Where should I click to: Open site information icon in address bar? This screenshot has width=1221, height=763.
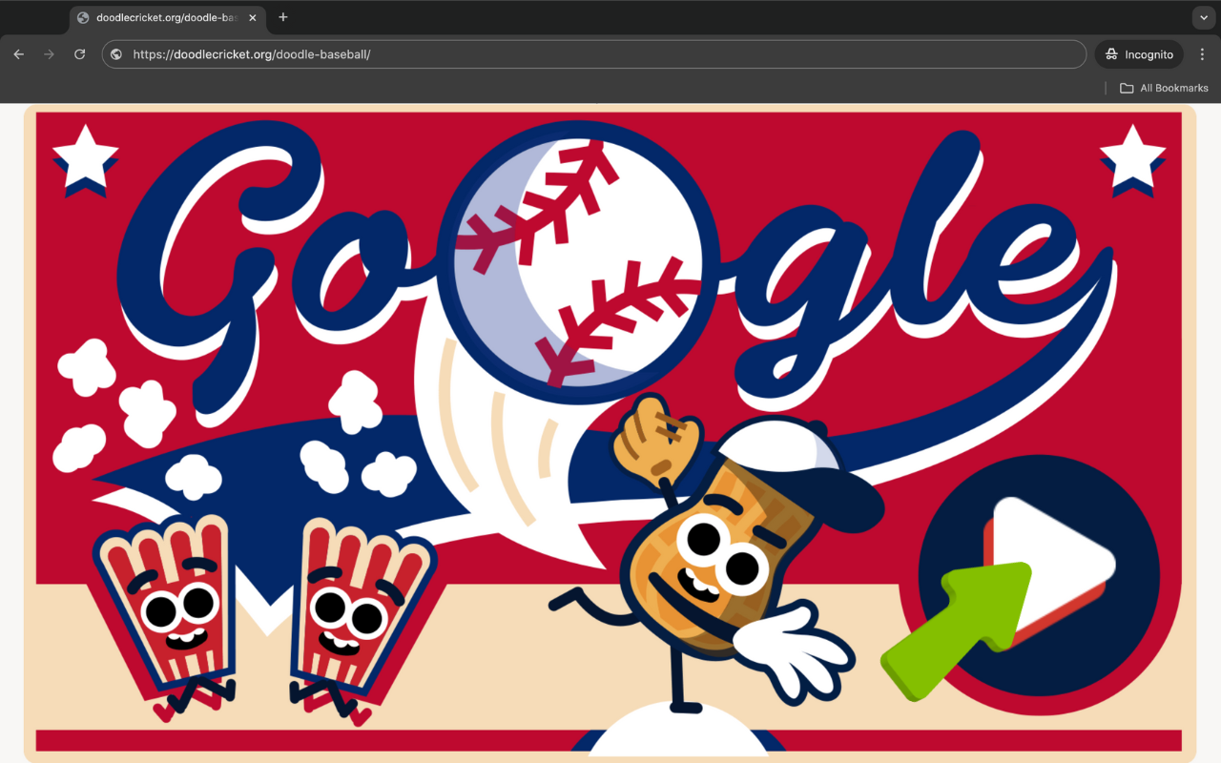pyautogui.click(x=116, y=54)
